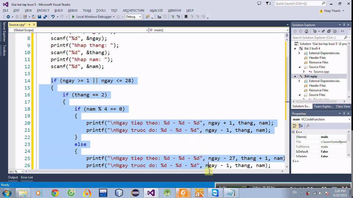Open the FILE menu

6,10
